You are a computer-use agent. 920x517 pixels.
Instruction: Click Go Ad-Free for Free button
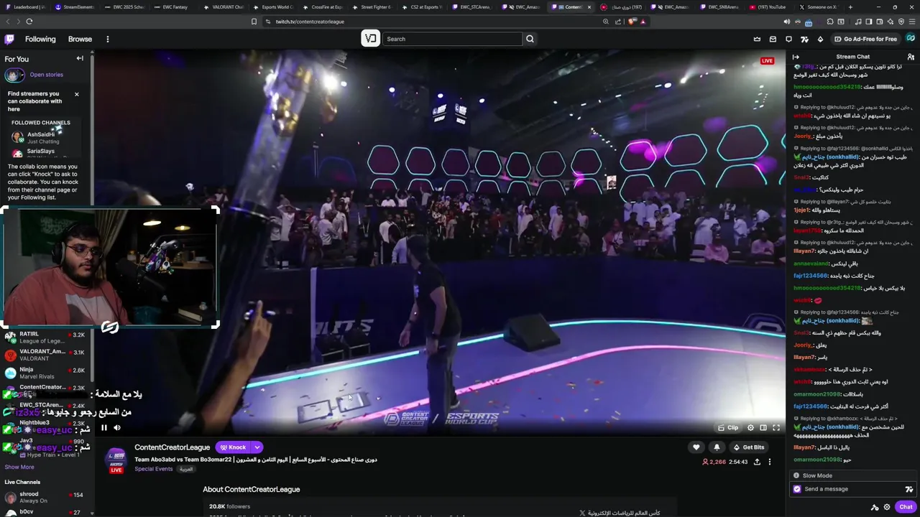(x=865, y=39)
